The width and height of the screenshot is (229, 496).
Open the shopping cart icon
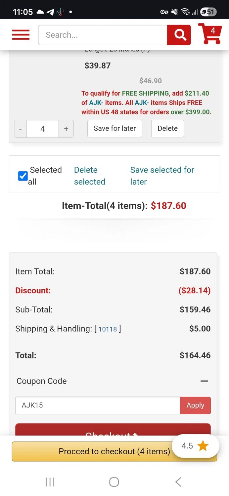(210, 34)
